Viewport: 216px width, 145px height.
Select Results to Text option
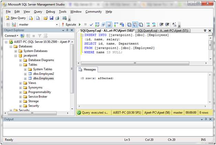[129, 25]
